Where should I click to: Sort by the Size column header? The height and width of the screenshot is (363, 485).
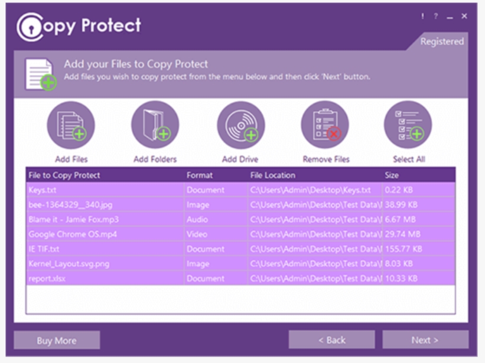419,175
